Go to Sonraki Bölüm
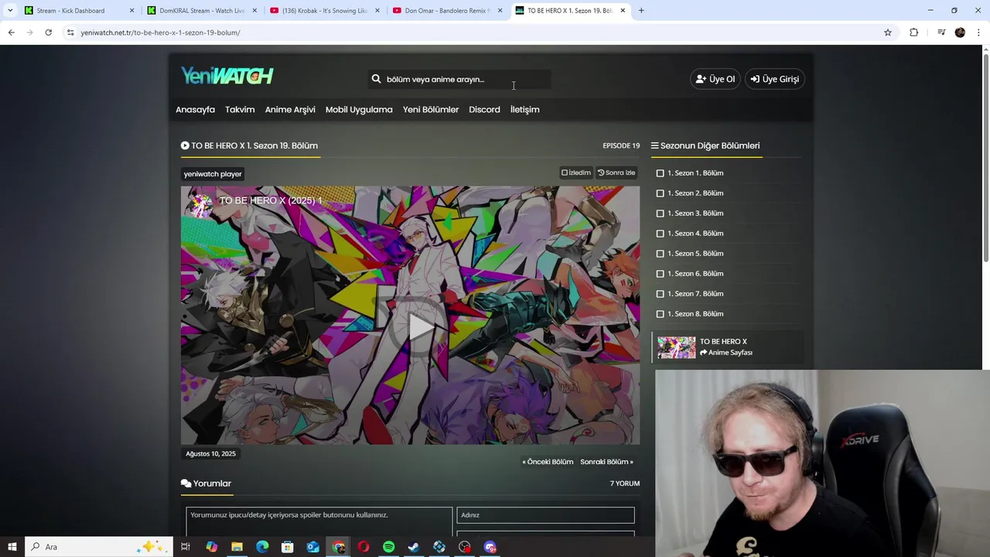990x557 pixels. coord(606,462)
